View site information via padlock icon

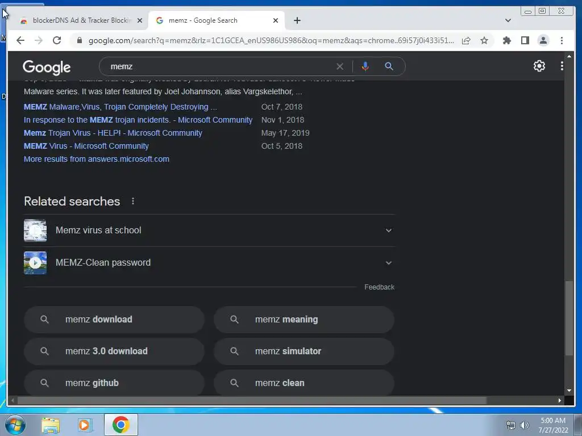click(79, 40)
